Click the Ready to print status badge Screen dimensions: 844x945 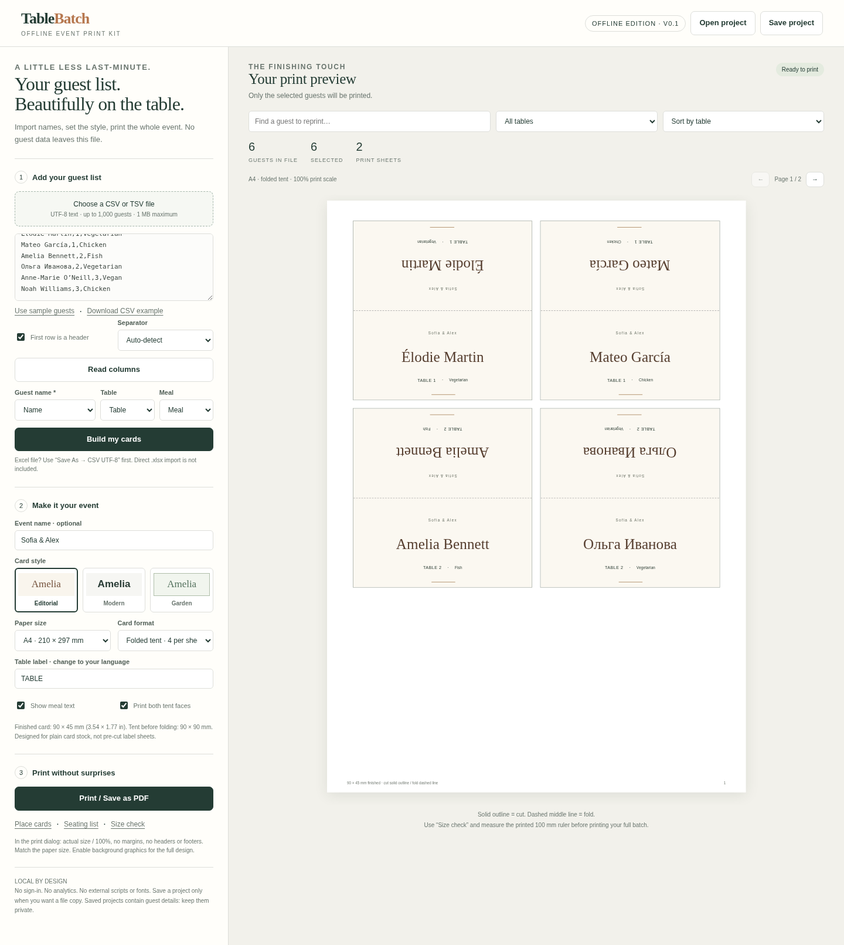pos(800,69)
